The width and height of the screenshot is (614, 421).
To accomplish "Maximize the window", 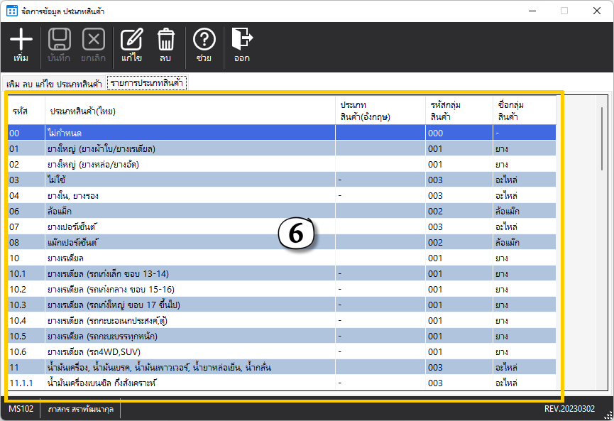I will point(564,11).
